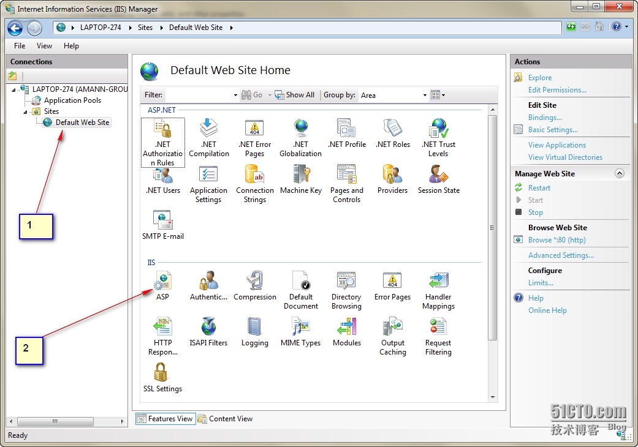Open the Help question mark icon in toolbar
This screenshot has height=447, width=638.
[x=617, y=27]
